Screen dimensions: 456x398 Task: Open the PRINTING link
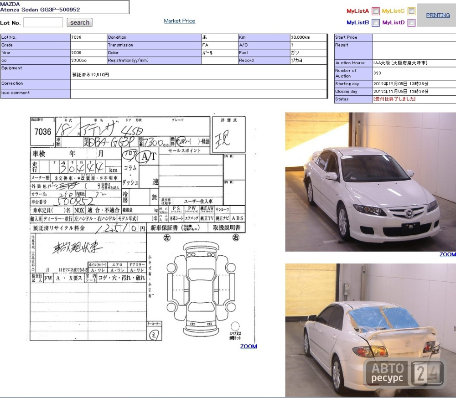(438, 15)
